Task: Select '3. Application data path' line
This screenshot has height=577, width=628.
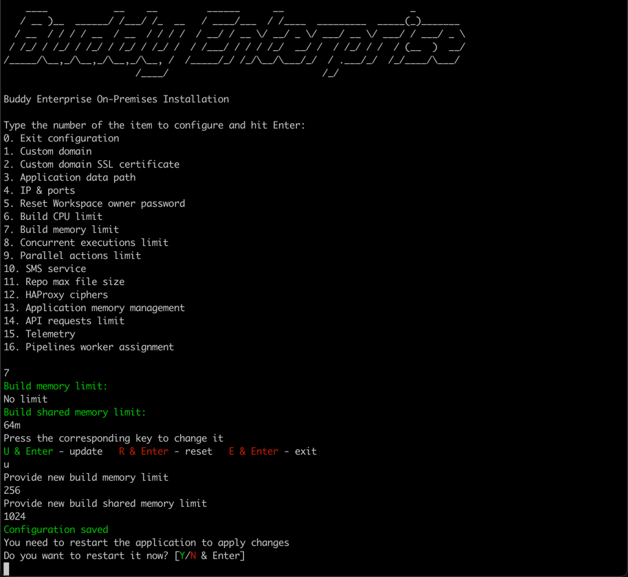Action: [x=69, y=177]
